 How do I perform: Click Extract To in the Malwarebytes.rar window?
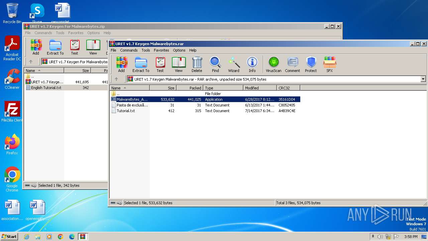[x=141, y=64]
